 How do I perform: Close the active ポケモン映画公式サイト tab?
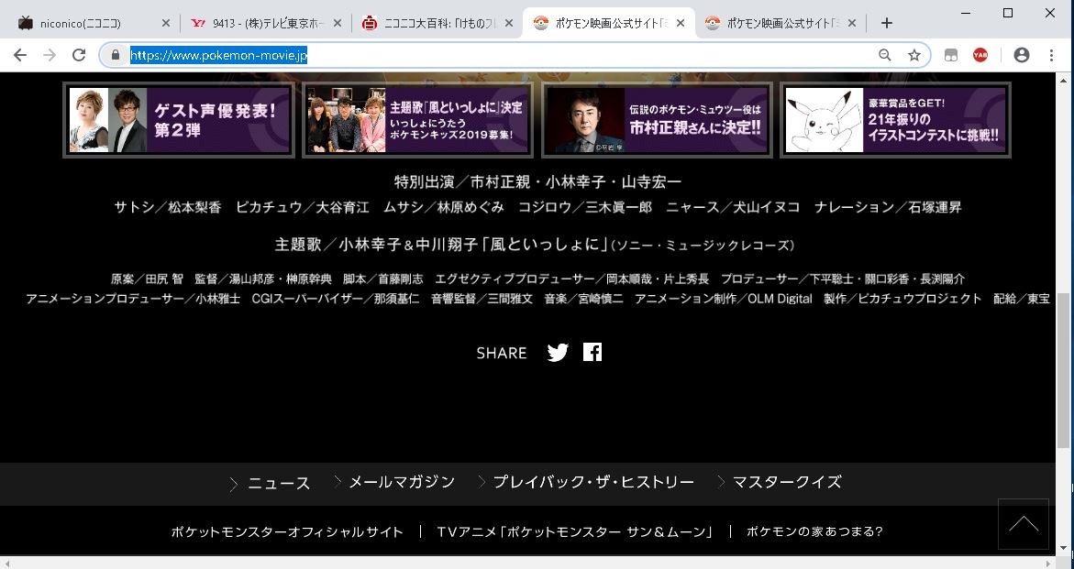click(x=681, y=23)
